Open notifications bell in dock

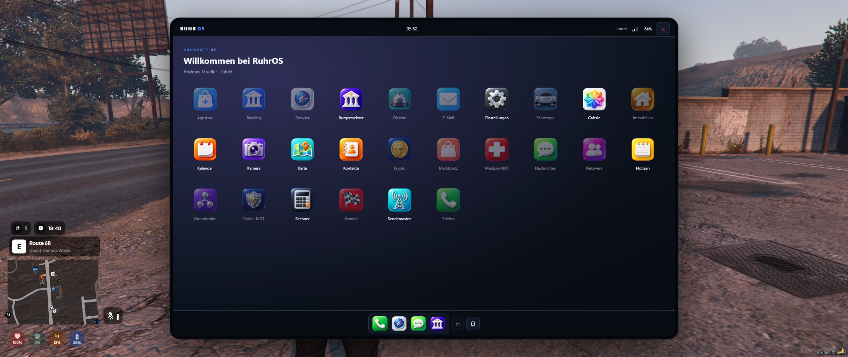(473, 324)
